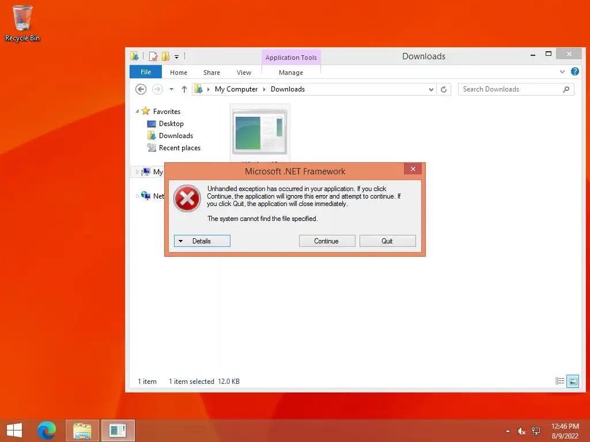This screenshot has height=442, width=590.
Task: Minimize the Downloads window
Action: tap(533, 55)
